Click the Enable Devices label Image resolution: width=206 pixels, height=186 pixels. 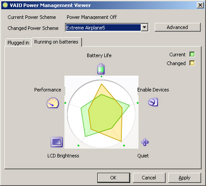pos(153,90)
